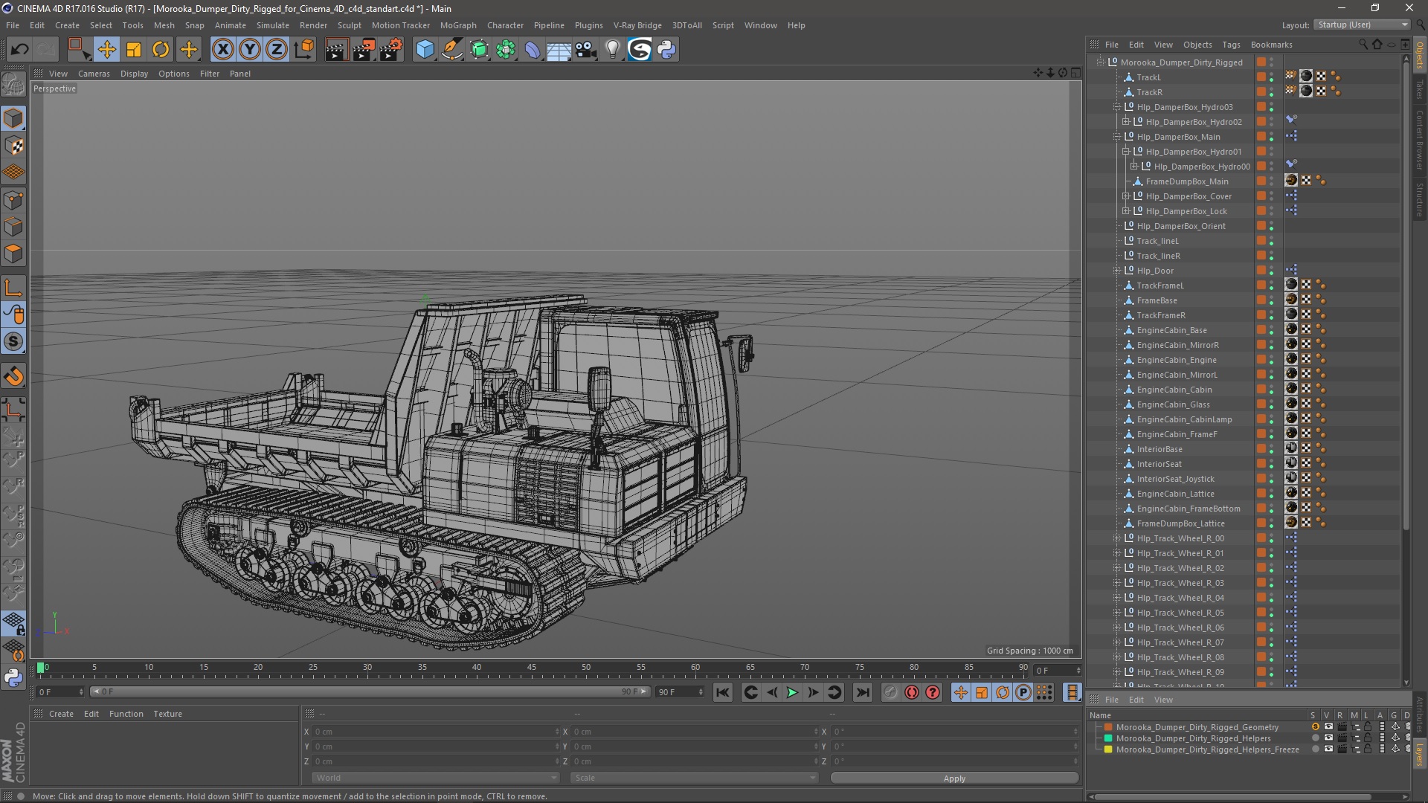The height and width of the screenshot is (803, 1428).
Task: Open the MoGraph menu
Action: (458, 25)
